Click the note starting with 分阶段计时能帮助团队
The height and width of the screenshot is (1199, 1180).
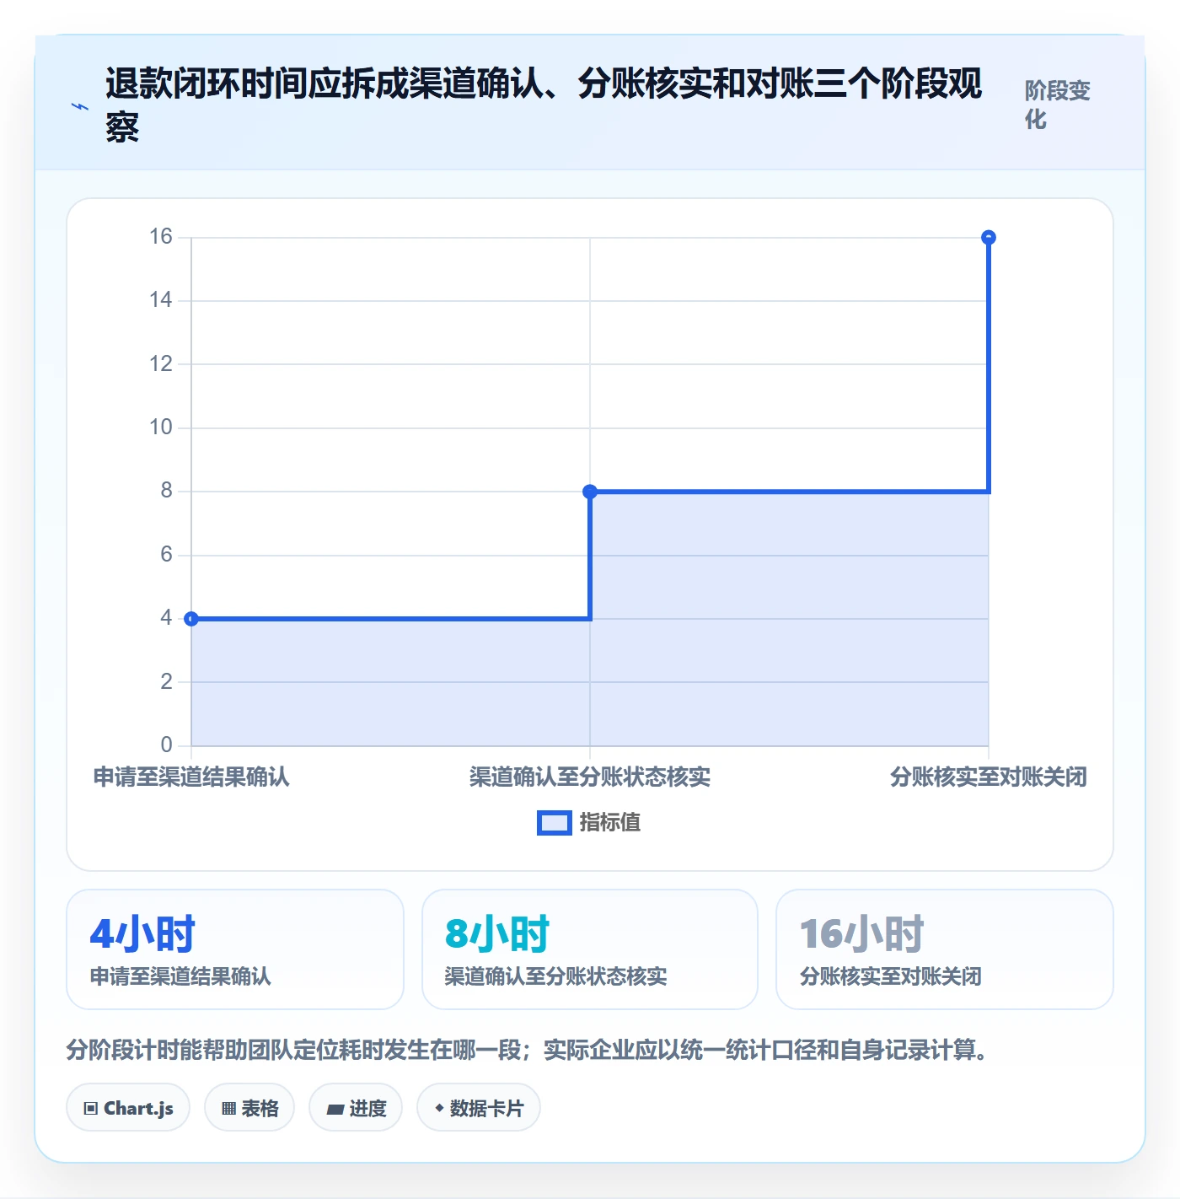click(528, 1050)
